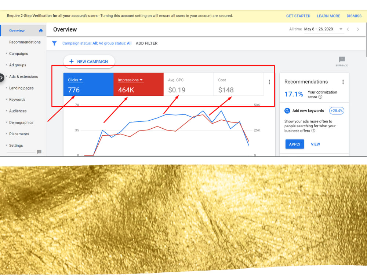This screenshot has width=367, height=275.
Task: Click the Recommendations card title
Action: click(x=306, y=82)
